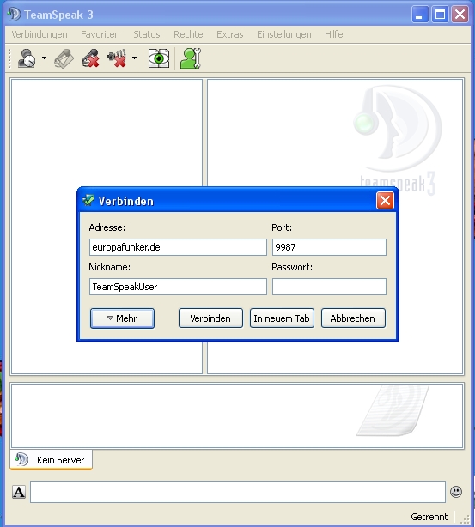The height and width of the screenshot is (527, 475).
Task: Close the Verbinden dialog with red X
Action: point(385,201)
